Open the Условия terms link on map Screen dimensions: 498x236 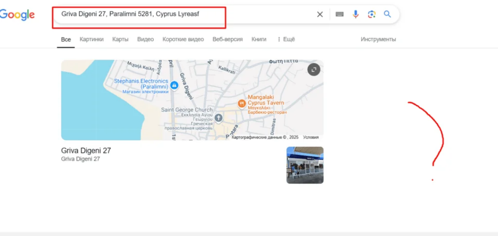[311, 137]
